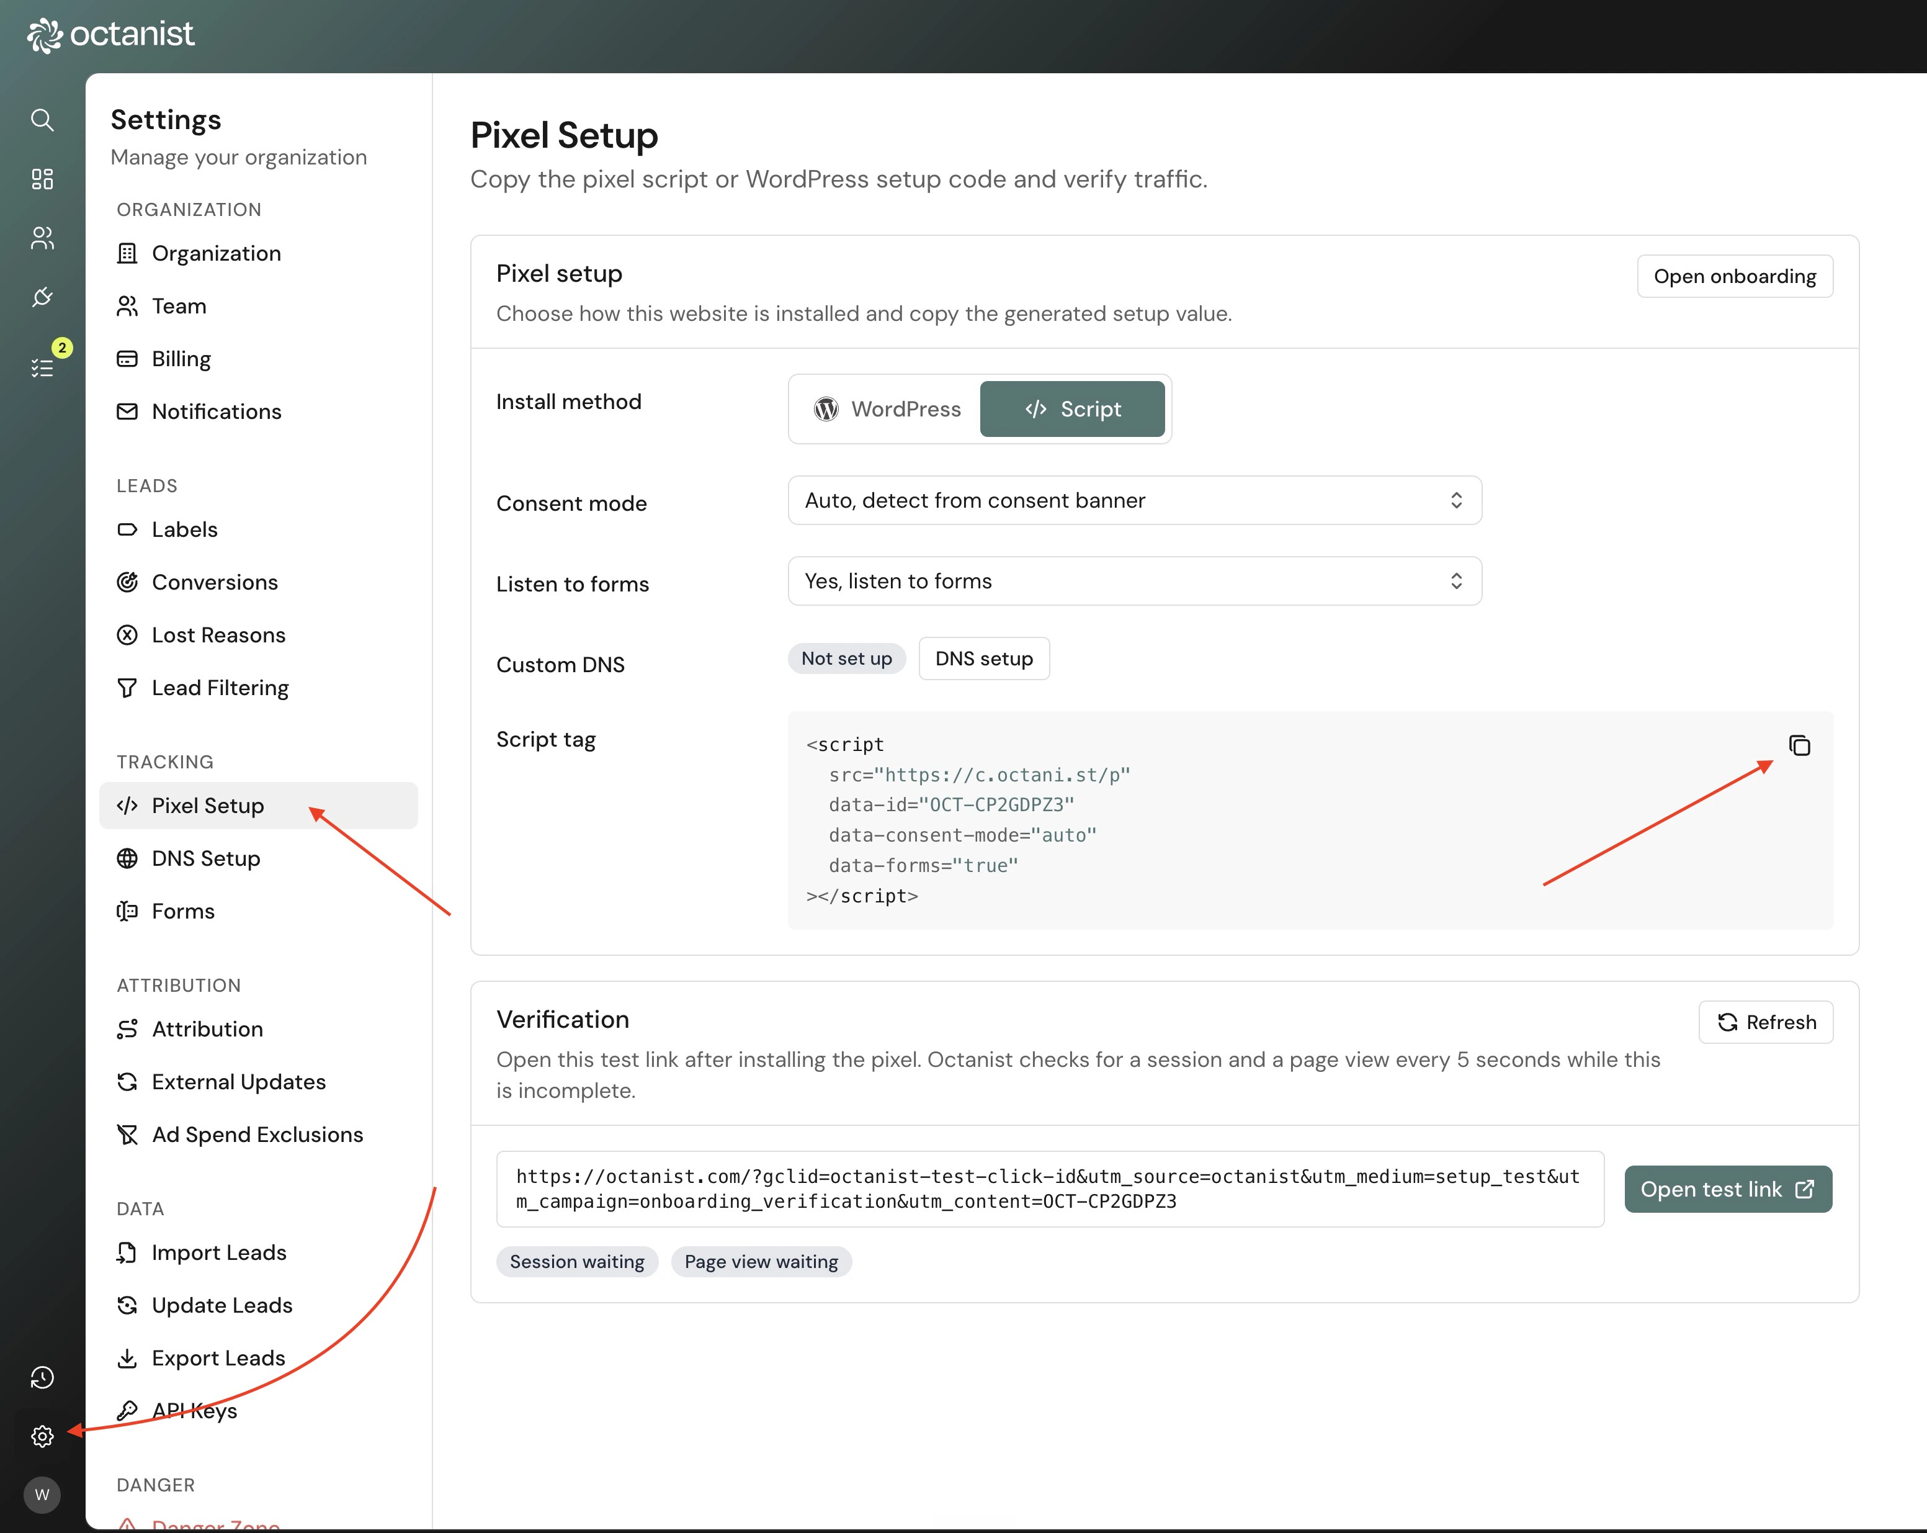Open the Consent mode dropdown

[x=1134, y=501]
